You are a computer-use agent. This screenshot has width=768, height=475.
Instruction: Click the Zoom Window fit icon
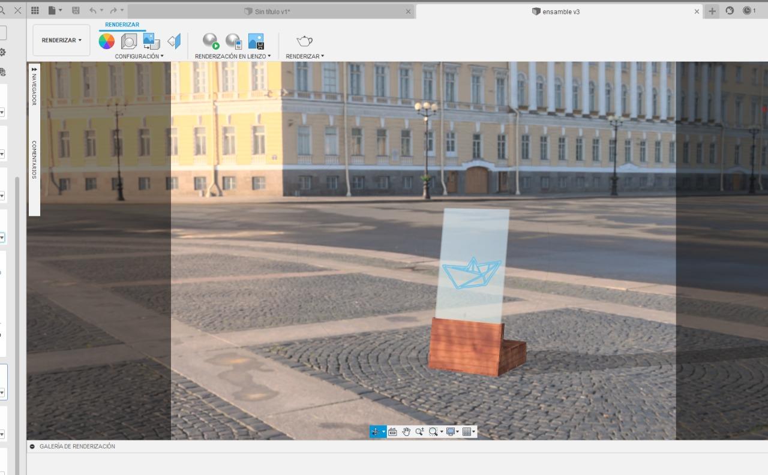[433, 432]
